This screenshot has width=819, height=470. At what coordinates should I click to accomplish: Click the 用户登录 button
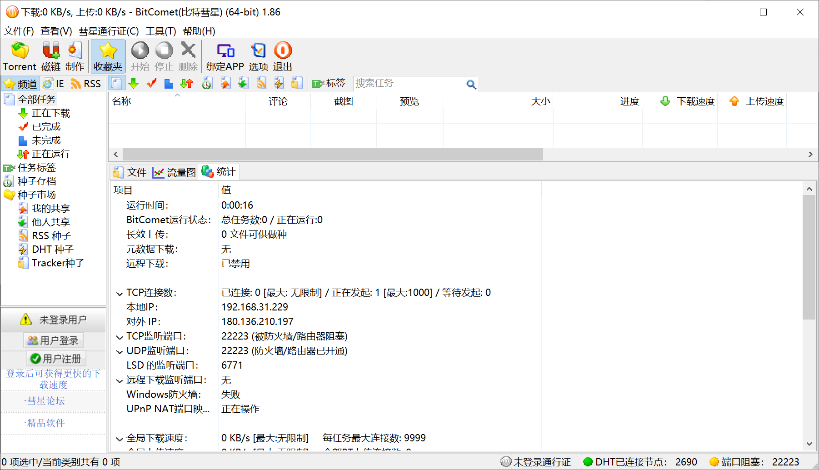(53, 340)
